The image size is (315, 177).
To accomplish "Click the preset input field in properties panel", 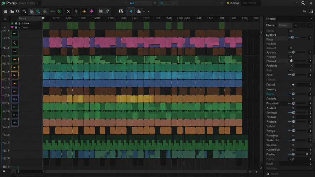I will (x=285, y=25).
